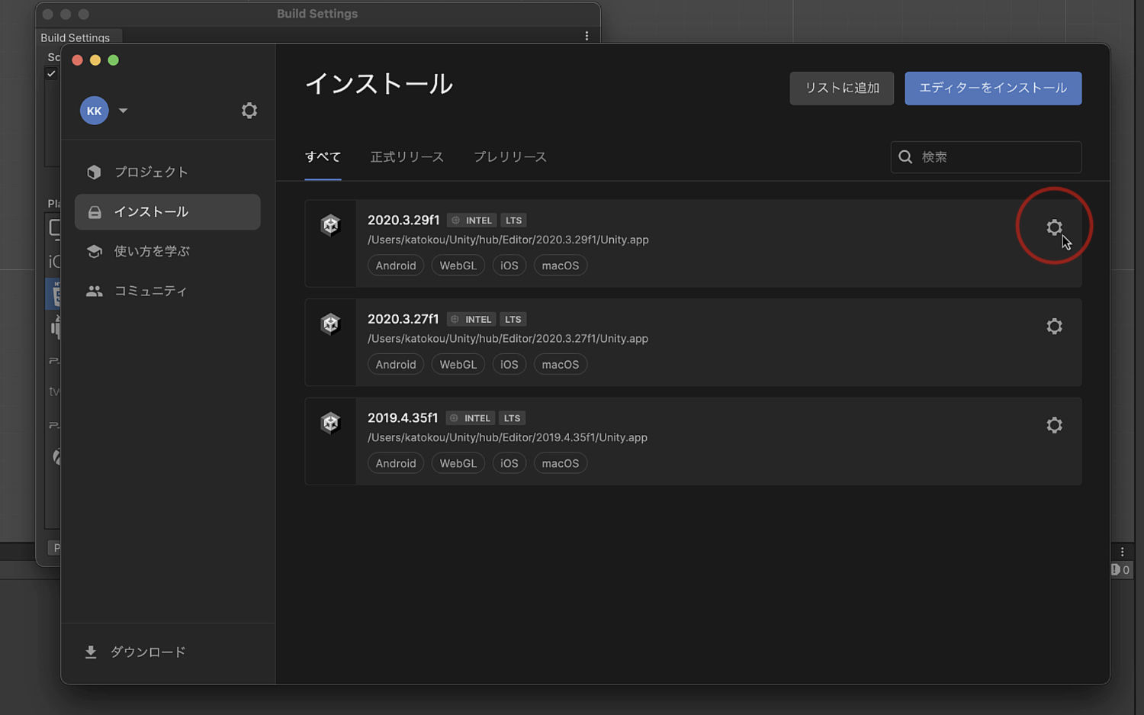
Task: Click iOS tag under 2020.3.29f1
Action: (509, 266)
